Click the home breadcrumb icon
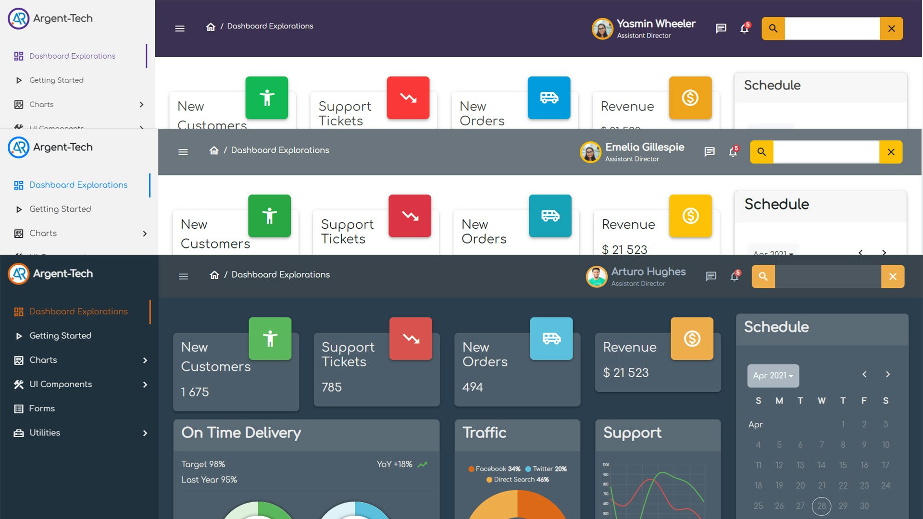The height and width of the screenshot is (519, 923). 214,275
